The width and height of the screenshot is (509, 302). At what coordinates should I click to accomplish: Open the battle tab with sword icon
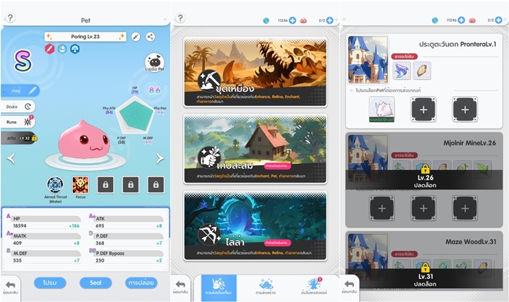pyautogui.click(x=20, y=91)
